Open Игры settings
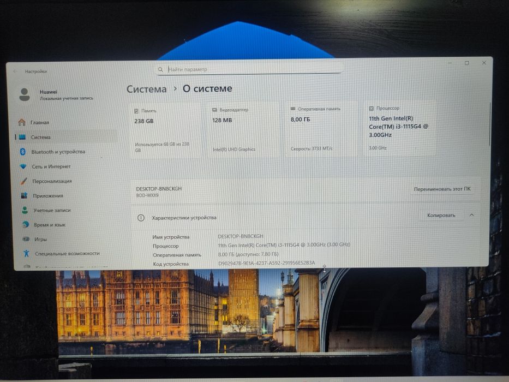This screenshot has height=382, width=509. 69,239
